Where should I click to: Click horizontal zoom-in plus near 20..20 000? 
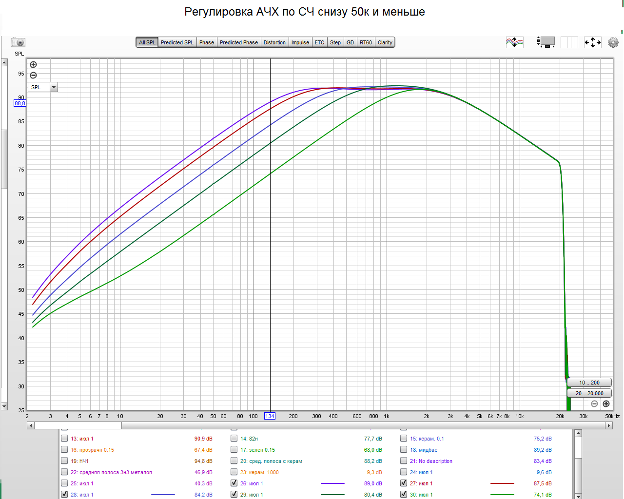pos(606,403)
